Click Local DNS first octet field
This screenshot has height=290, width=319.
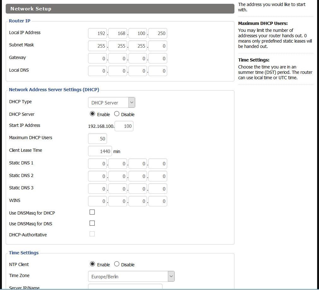(97, 71)
